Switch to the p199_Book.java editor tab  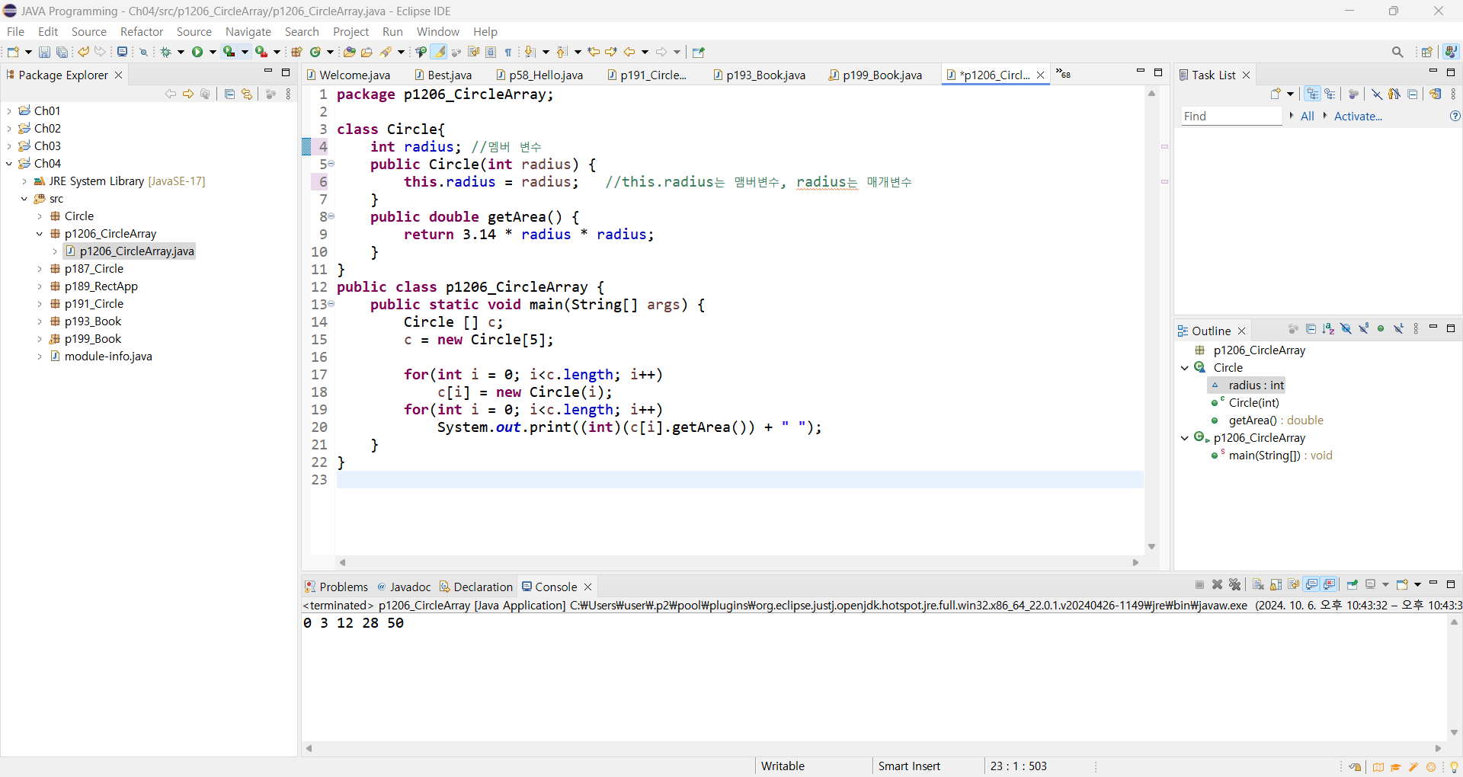[x=875, y=75]
